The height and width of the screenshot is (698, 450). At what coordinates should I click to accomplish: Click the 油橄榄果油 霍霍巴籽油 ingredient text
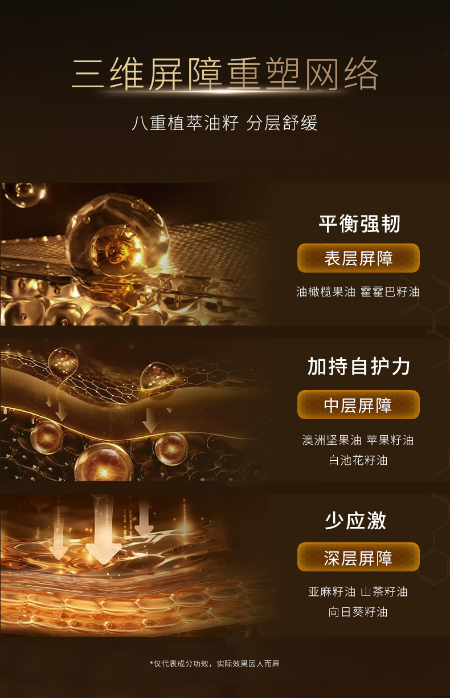358,292
